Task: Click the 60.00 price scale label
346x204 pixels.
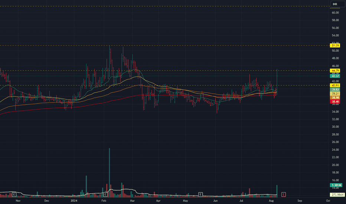Action: pyautogui.click(x=335, y=13)
